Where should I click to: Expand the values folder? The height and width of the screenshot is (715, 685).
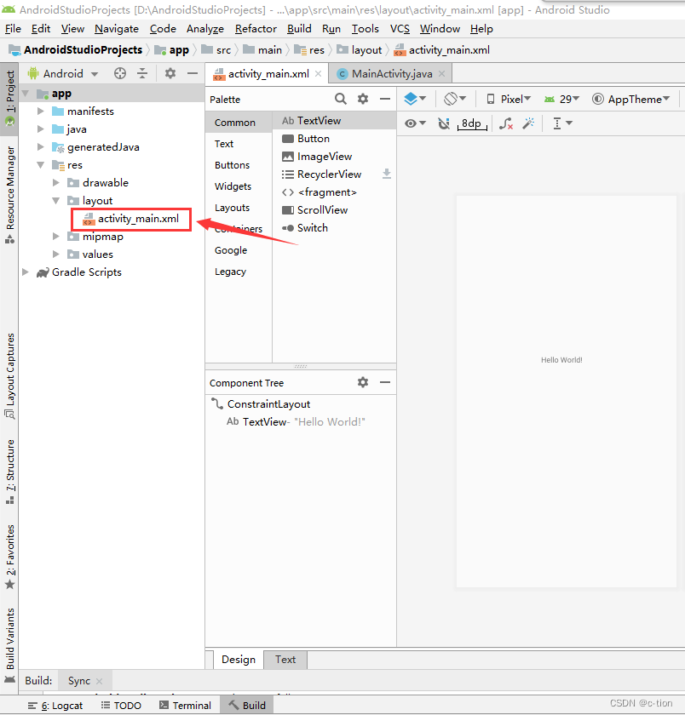pyautogui.click(x=56, y=254)
